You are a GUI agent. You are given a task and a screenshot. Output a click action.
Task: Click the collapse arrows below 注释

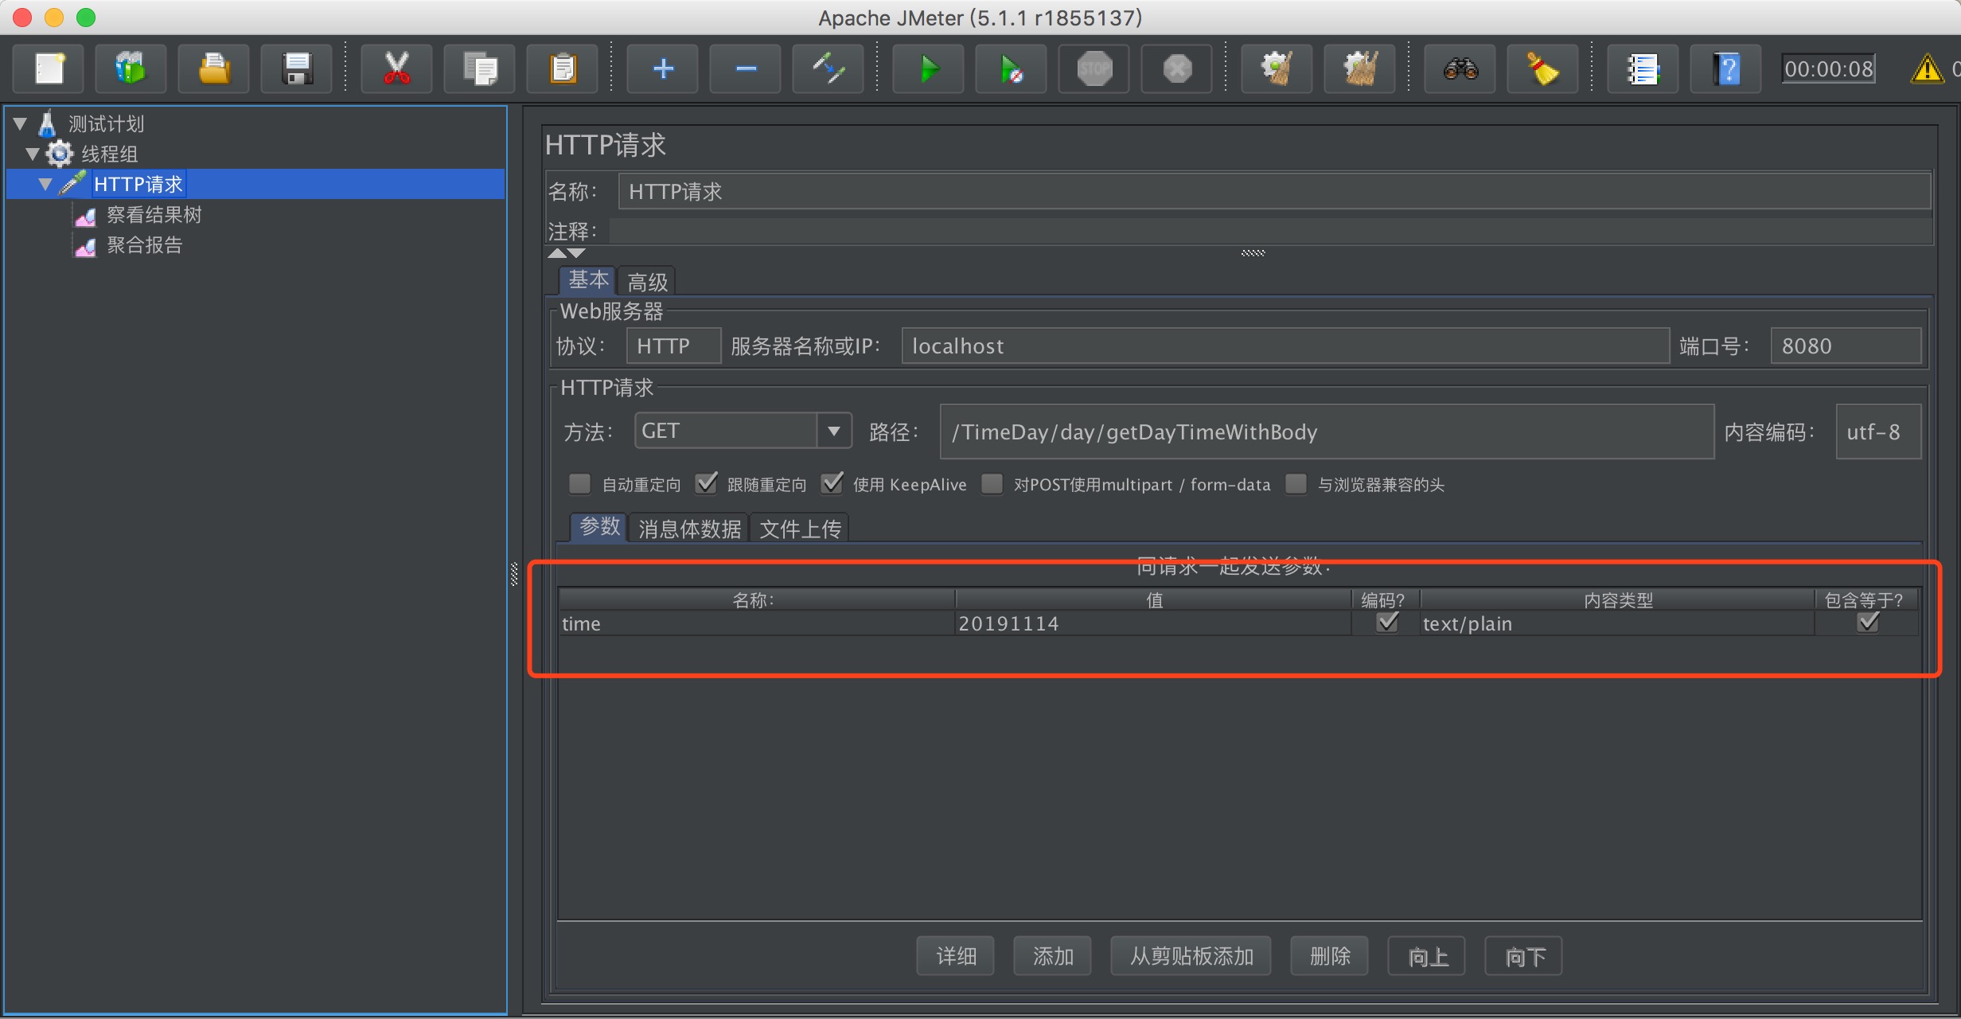(567, 253)
